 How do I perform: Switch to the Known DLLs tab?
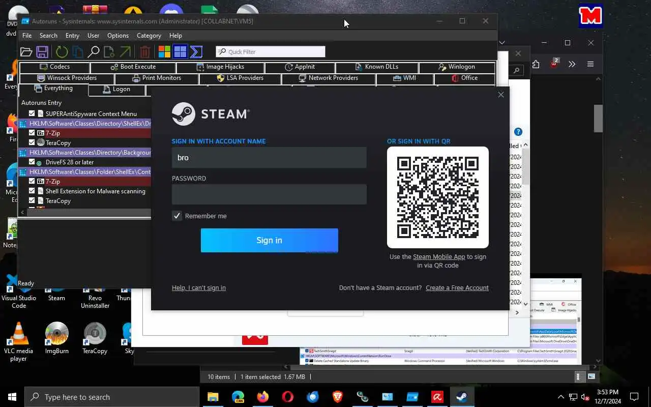pos(377,67)
